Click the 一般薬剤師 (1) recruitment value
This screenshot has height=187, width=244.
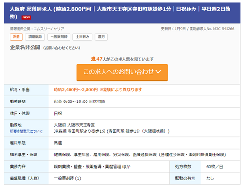(68, 178)
